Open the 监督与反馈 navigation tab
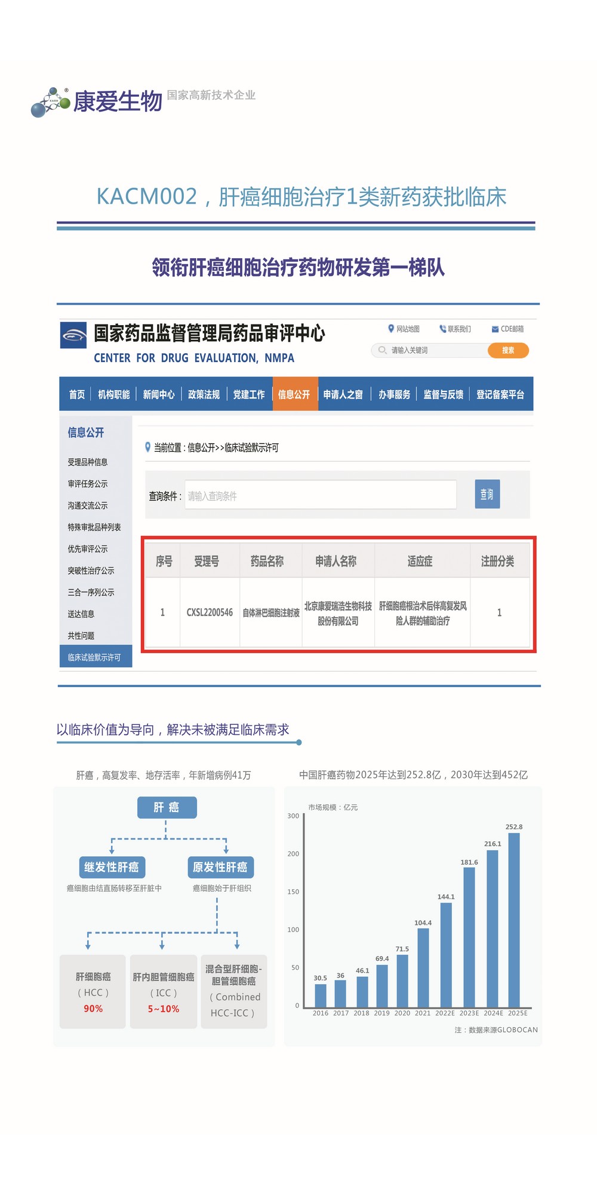Screen dimensions: 597x1195 point(444,394)
